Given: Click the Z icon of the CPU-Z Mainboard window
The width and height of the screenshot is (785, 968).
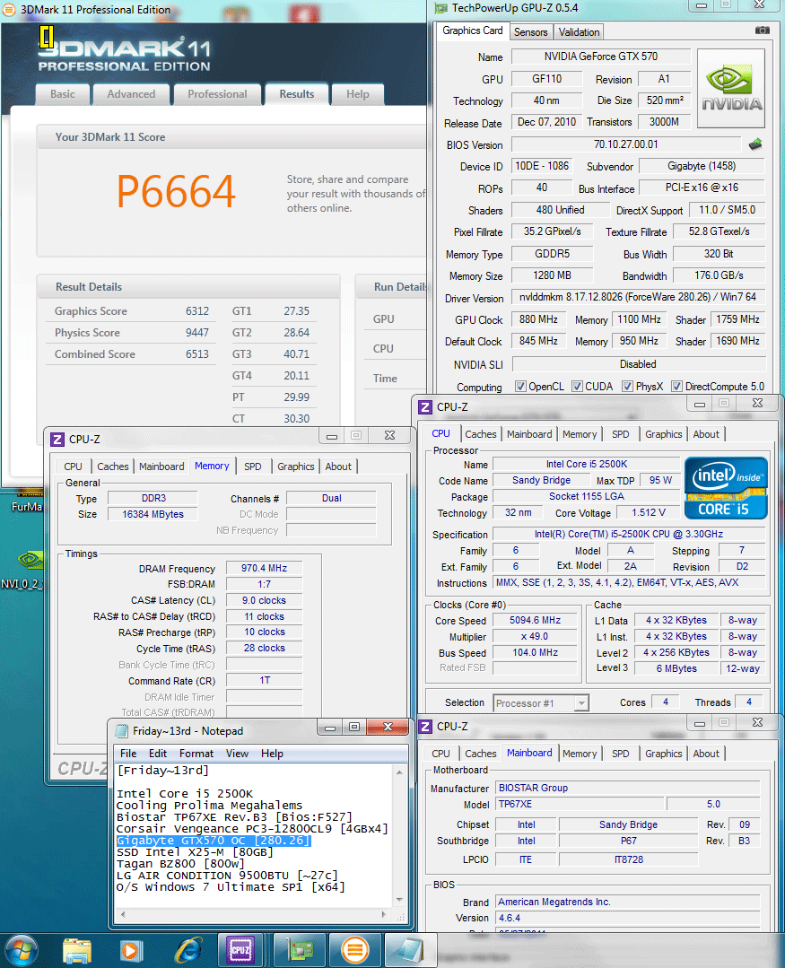Looking at the screenshot, I should [425, 727].
